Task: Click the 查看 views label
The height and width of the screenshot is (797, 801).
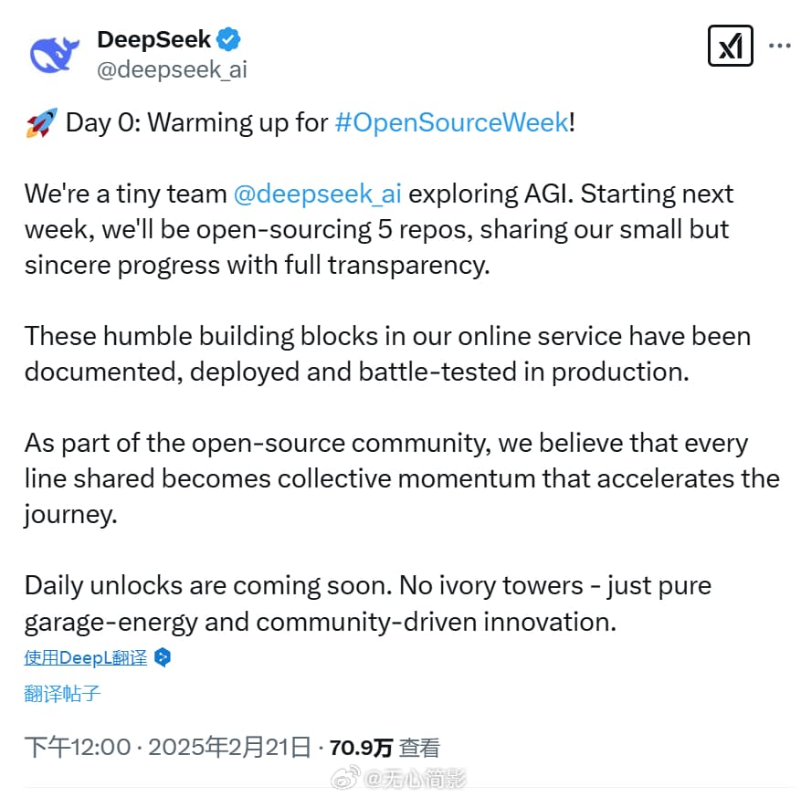Action: (419, 748)
